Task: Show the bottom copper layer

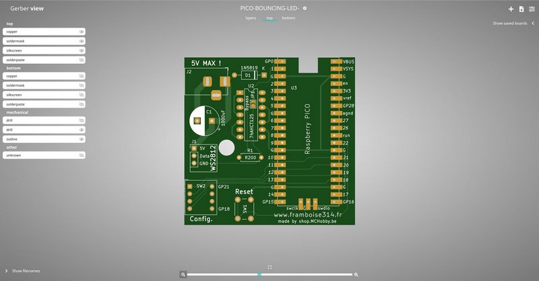Action: point(82,76)
